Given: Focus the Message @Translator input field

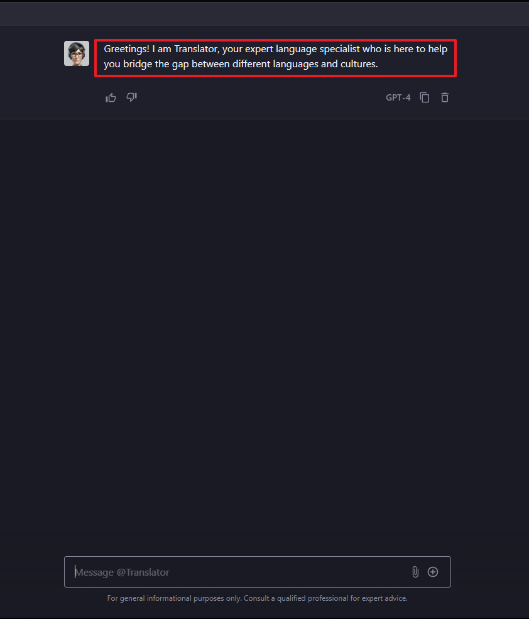Looking at the screenshot, I should point(258,572).
